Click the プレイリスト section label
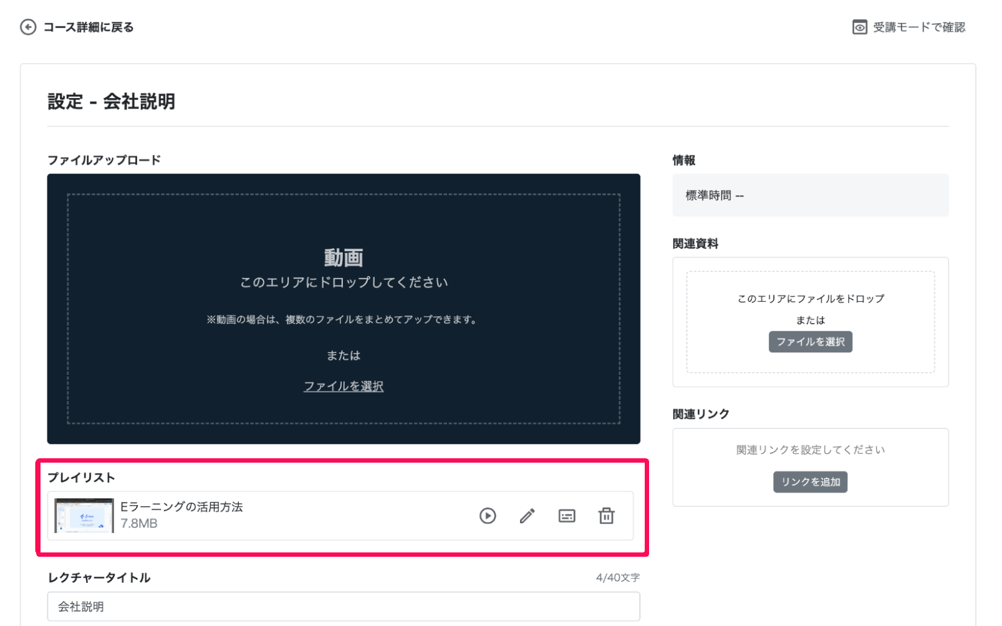The width and height of the screenshot is (1002, 626). 82,478
